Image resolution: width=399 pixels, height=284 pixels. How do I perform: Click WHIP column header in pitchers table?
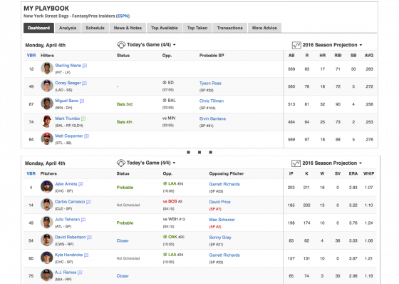369,173
